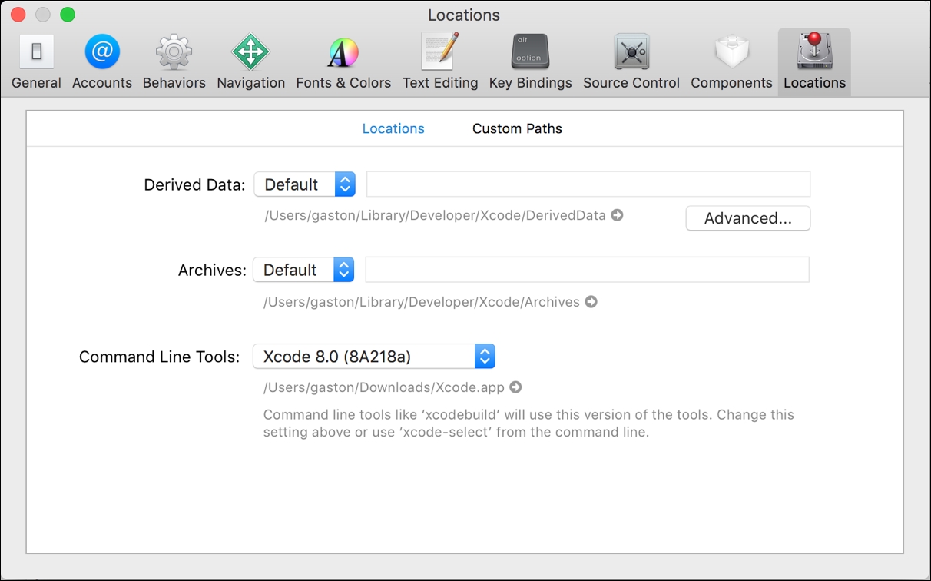
Task: Click the Advanced... button
Action: 747,218
